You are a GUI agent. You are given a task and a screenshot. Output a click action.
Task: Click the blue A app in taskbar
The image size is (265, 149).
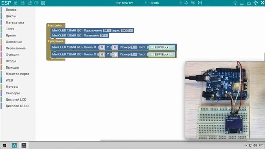tap(14, 145)
